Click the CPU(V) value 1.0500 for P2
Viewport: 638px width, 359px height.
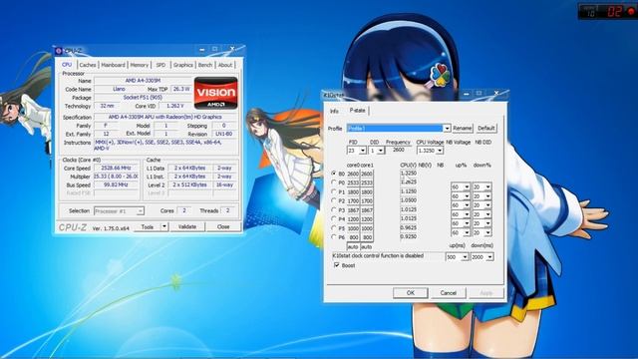tap(409, 200)
